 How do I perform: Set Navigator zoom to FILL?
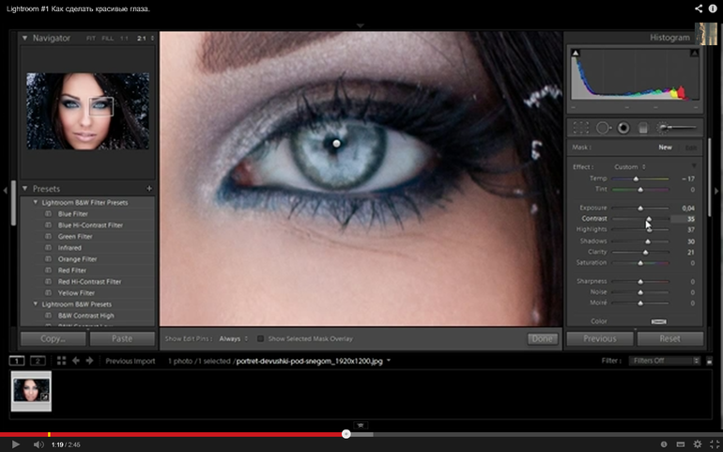[x=108, y=39]
